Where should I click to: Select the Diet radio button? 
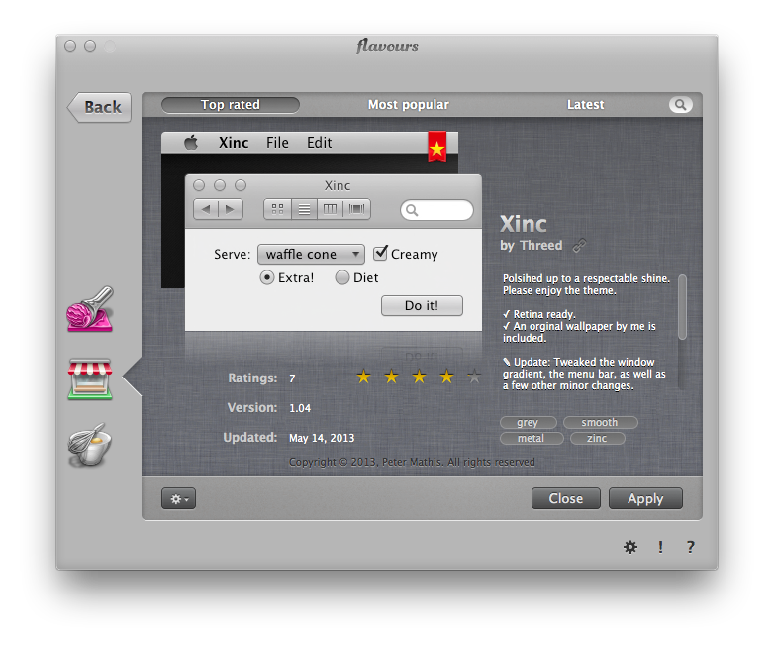pos(342,277)
